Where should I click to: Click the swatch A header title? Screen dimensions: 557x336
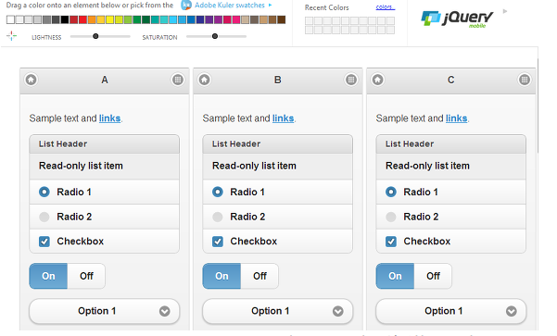(x=105, y=80)
